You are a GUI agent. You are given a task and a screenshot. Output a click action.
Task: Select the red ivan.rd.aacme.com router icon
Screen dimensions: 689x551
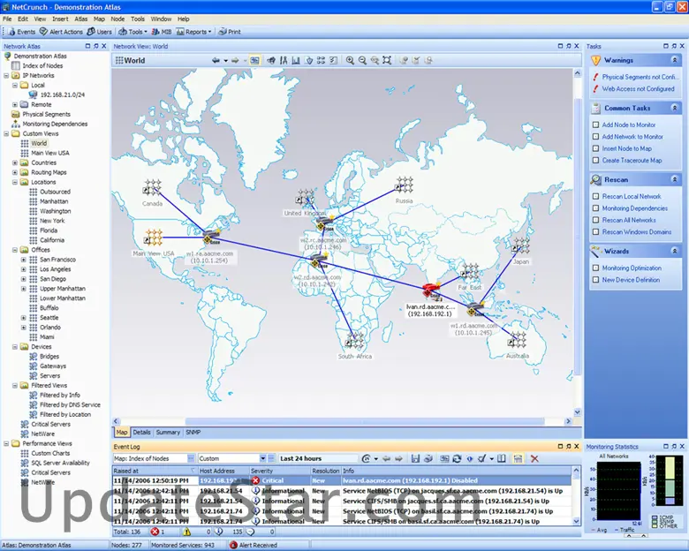pos(431,291)
